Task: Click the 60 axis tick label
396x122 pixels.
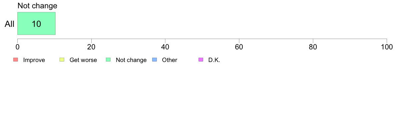Action: [x=239, y=47]
